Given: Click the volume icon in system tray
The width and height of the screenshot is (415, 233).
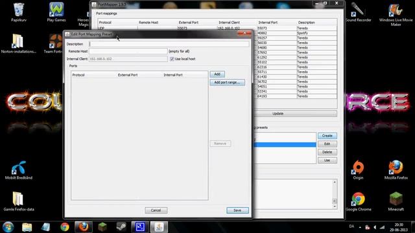Looking at the screenshot, I should point(375,227).
